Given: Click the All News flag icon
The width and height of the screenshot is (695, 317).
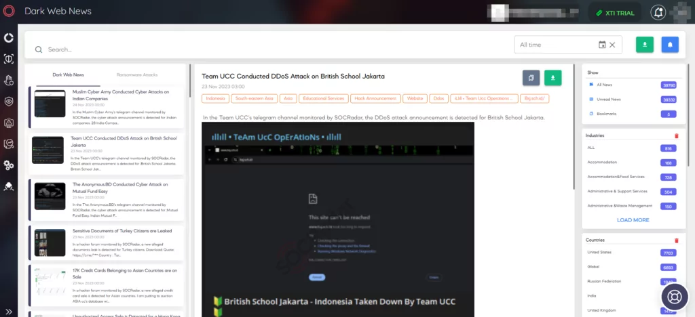Looking at the screenshot, I should (x=591, y=85).
